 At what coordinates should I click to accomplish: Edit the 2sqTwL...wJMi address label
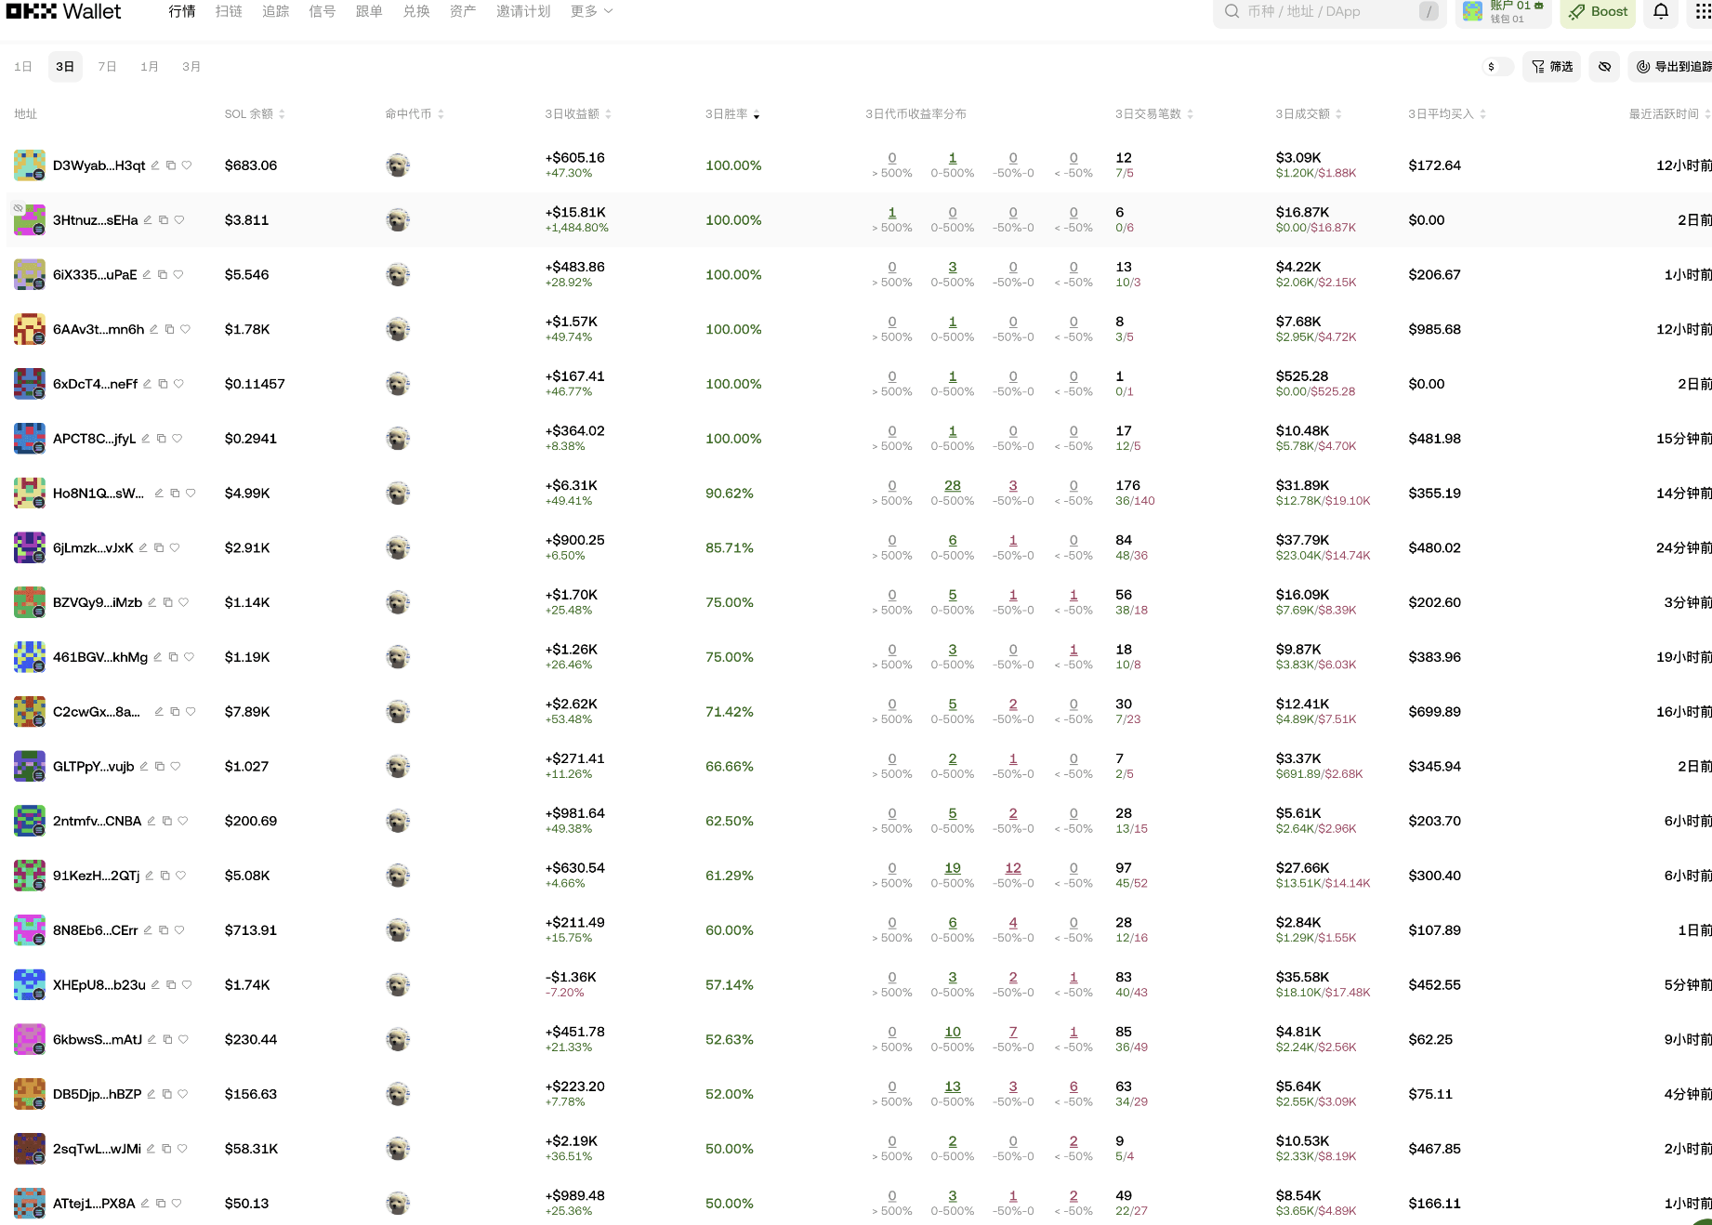point(151,1149)
